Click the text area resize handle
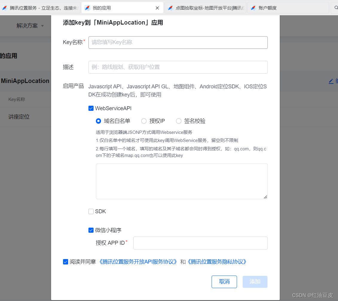 tap(265, 197)
